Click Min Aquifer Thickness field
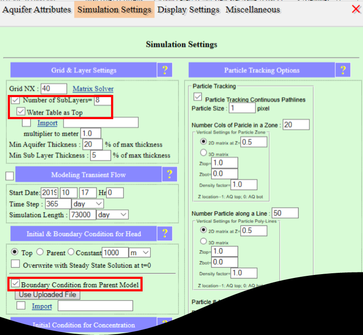The height and width of the screenshot is (335, 363). (x=92, y=144)
